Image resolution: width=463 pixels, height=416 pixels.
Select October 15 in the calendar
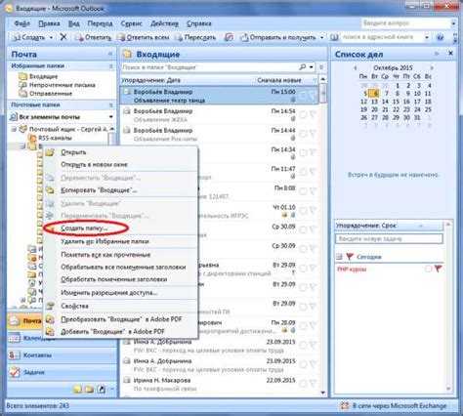[x=396, y=102]
